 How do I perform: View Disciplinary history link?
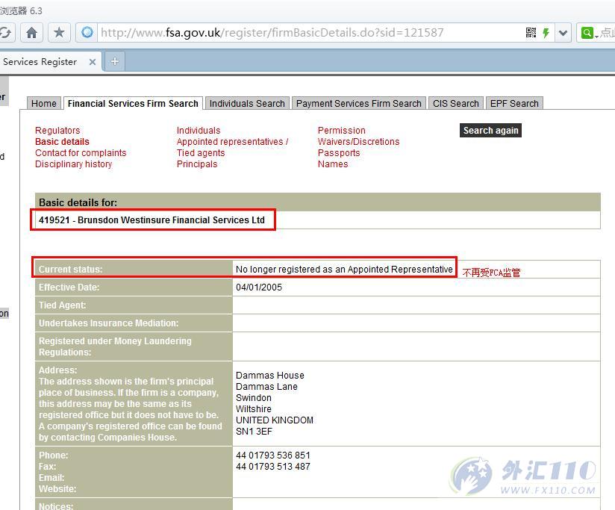coord(73,164)
